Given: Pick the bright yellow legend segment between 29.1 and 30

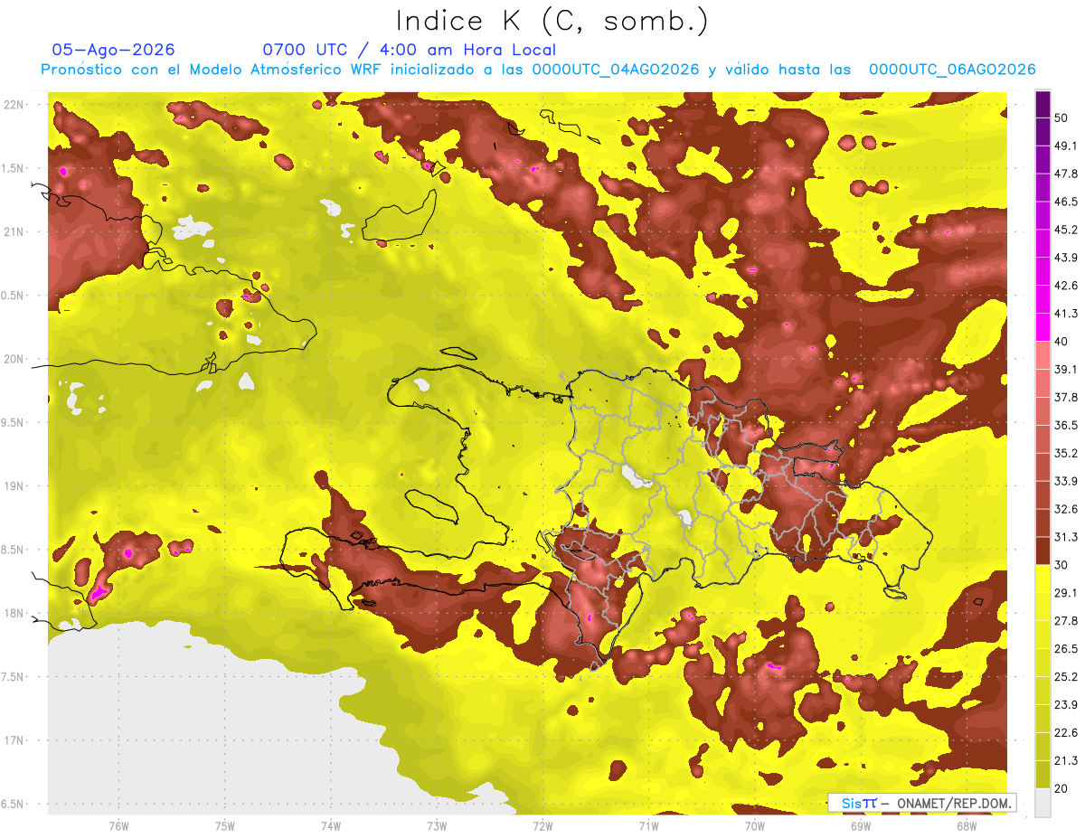Looking at the screenshot, I should coord(1043,579).
